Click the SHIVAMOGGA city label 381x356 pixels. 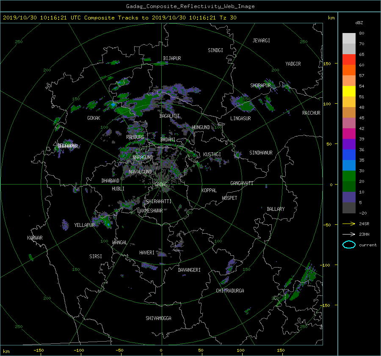click(x=158, y=318)
